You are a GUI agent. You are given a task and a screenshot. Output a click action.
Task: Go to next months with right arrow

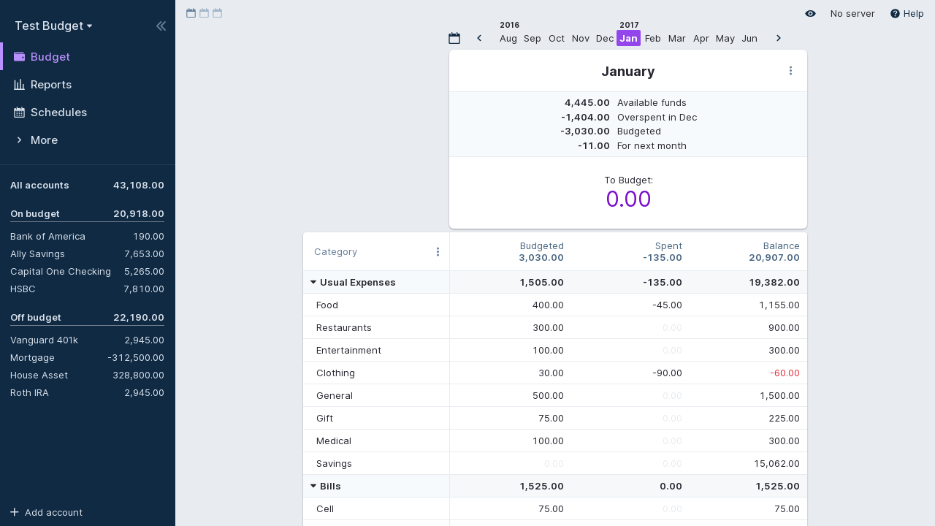pos(779,38)
